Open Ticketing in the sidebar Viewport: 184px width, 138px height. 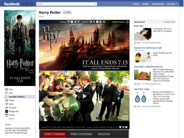click(13, 108)
